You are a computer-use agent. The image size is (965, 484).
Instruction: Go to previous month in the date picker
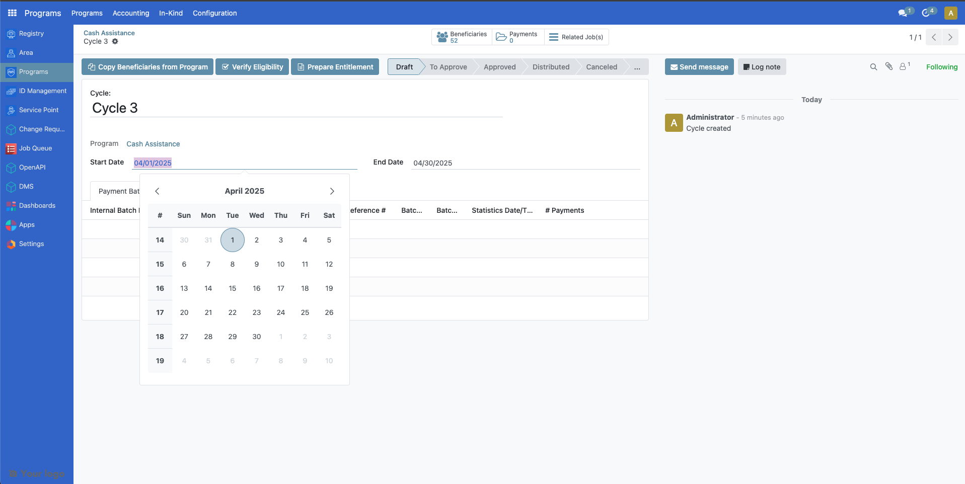(x=157, y=191)
